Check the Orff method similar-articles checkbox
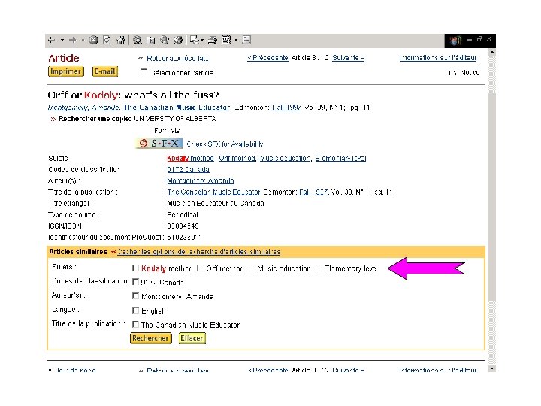 pyautogui.click(x=200, y=268)
